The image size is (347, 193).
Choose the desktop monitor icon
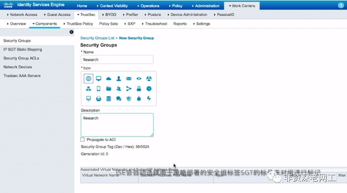click(98, 78)
